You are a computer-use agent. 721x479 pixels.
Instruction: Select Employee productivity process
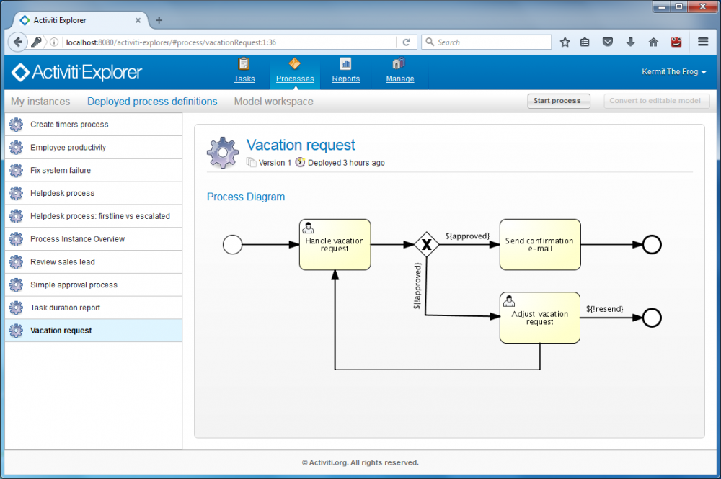pyautogui.click(x=94, y=148)
